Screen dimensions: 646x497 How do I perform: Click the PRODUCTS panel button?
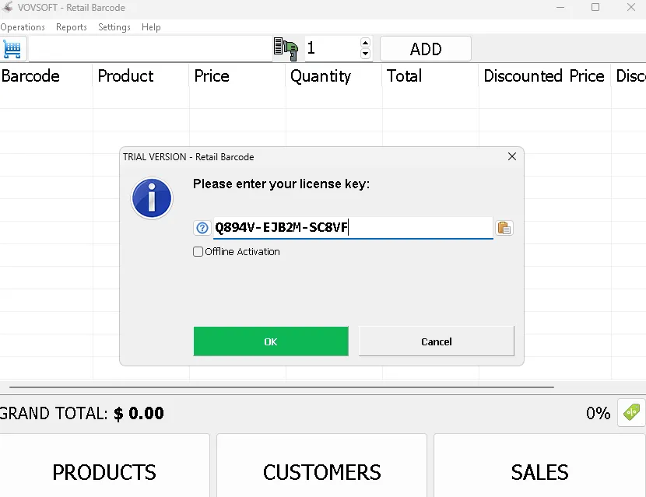tap(104, 472)
